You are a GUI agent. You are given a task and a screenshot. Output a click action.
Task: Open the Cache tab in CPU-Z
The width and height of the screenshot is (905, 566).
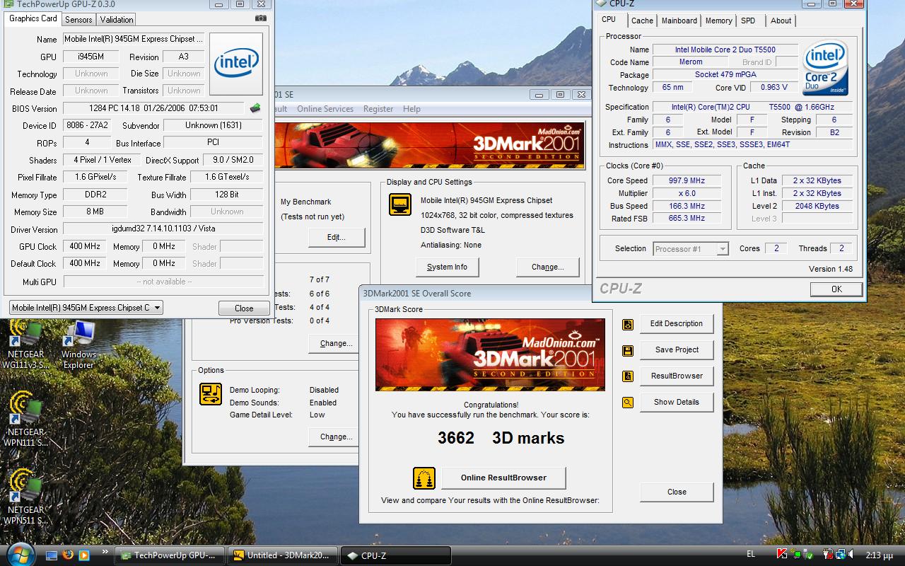(x=642, y=21)
